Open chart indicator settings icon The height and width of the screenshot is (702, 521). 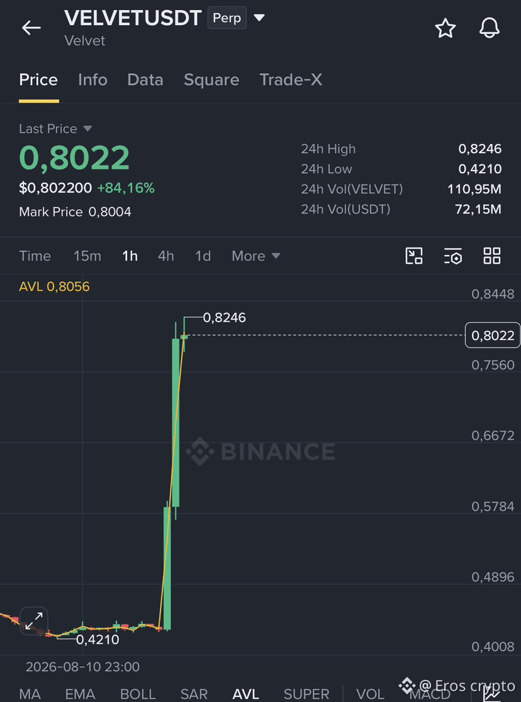[x=453, y=256]
